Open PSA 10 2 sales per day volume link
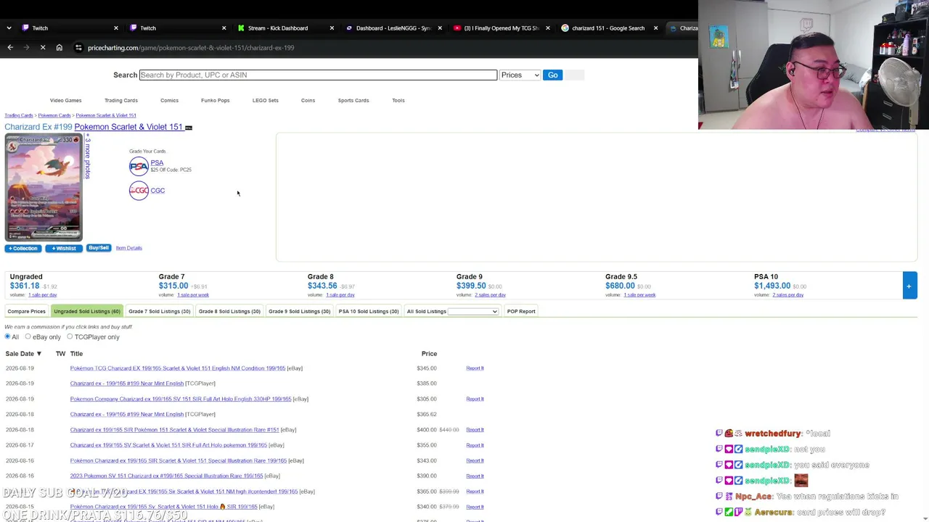 coord(787,295)
